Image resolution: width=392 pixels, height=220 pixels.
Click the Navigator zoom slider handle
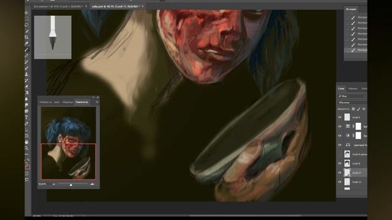(71, 185)
